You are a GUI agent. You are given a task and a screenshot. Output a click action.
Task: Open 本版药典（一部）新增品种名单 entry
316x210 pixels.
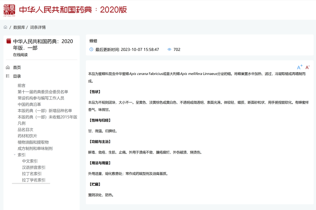point(45,111)
